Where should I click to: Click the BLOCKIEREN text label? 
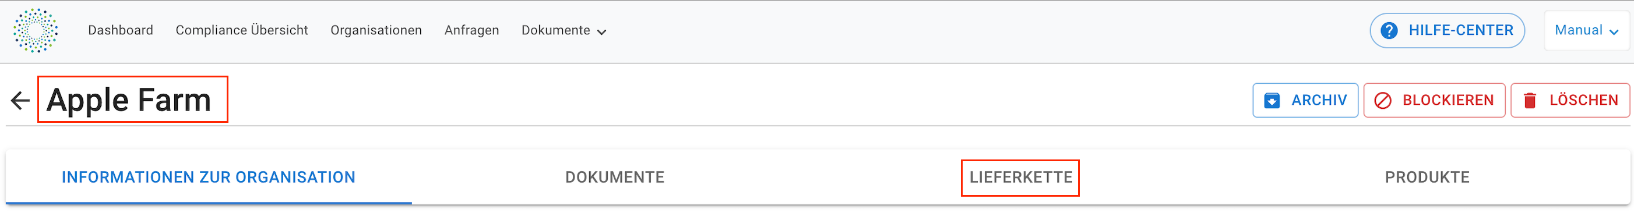click(1448, 100)
